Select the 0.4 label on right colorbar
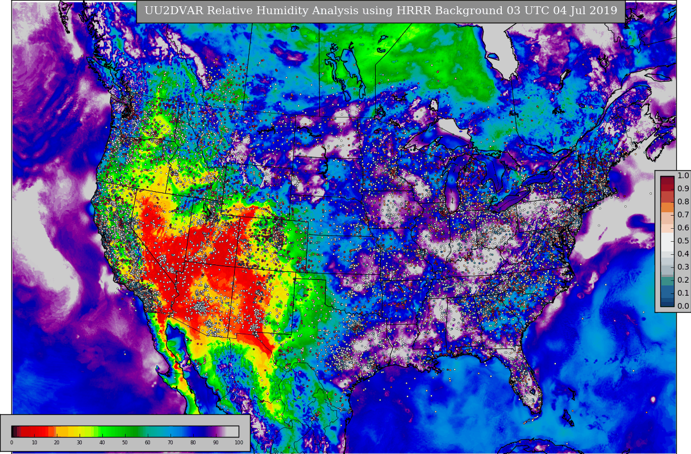This screenshot has width=691, height=454. 683,254
